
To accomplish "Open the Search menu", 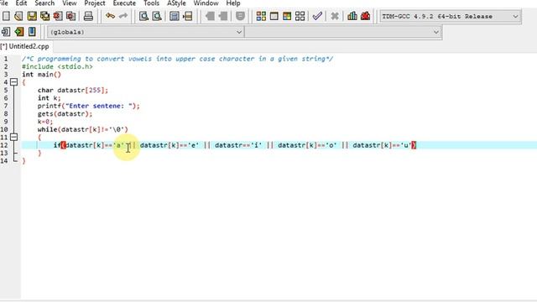I will (x=44, y=3).
